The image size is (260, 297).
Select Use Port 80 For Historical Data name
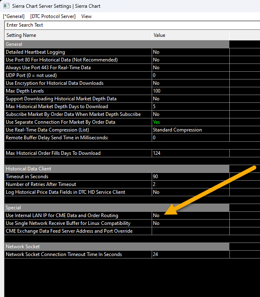click(x=78, y=60)
